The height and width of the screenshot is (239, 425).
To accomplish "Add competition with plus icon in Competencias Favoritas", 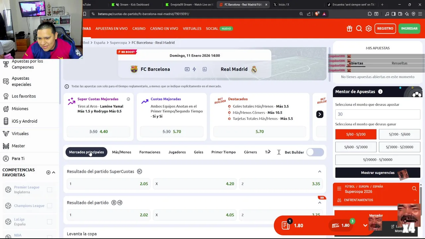I will pyautogui.click(x=48, y=172).
